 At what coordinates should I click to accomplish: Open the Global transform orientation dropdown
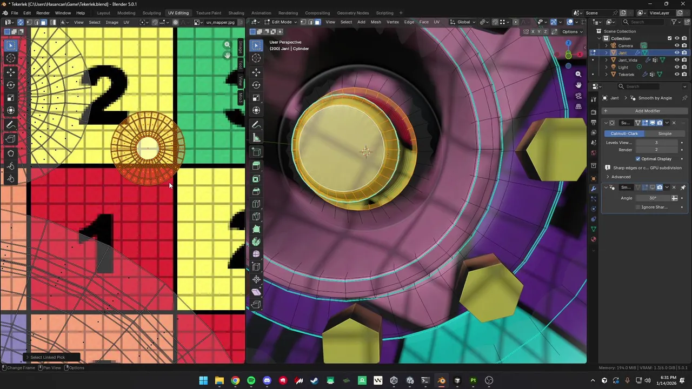click(x=463, y=22)
